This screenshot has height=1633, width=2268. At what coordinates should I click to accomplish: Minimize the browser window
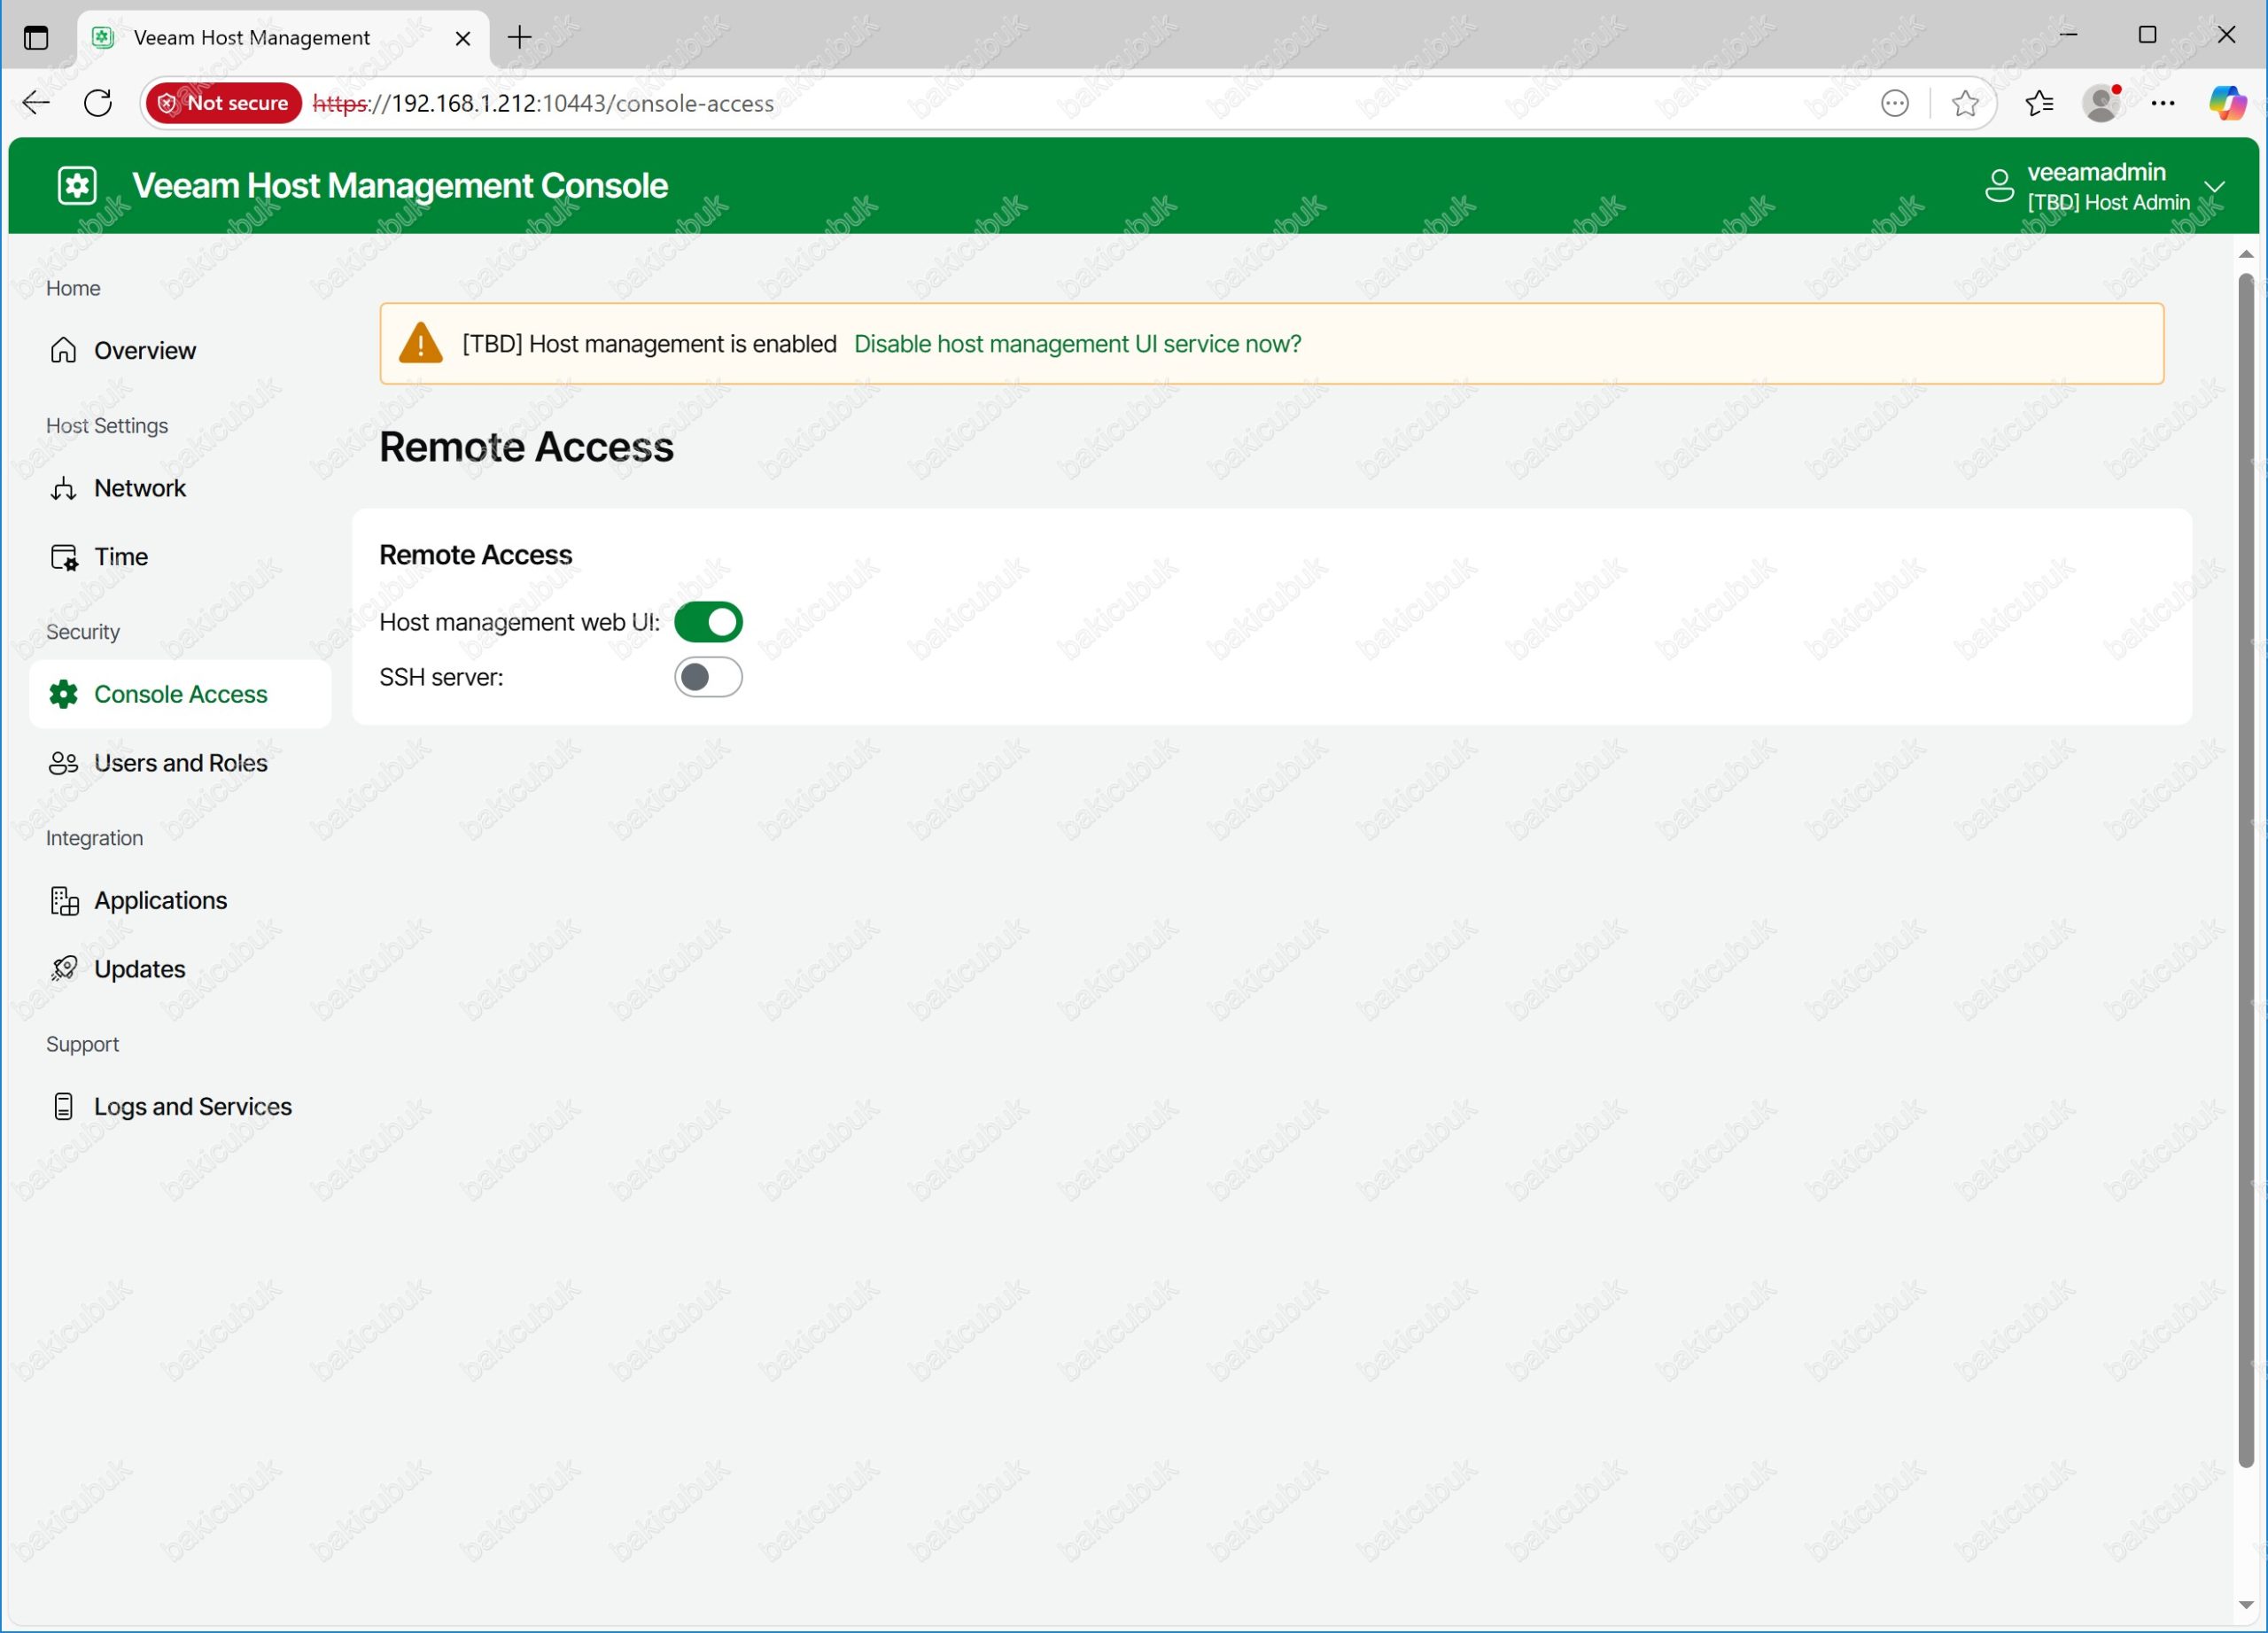[2069, 35]
